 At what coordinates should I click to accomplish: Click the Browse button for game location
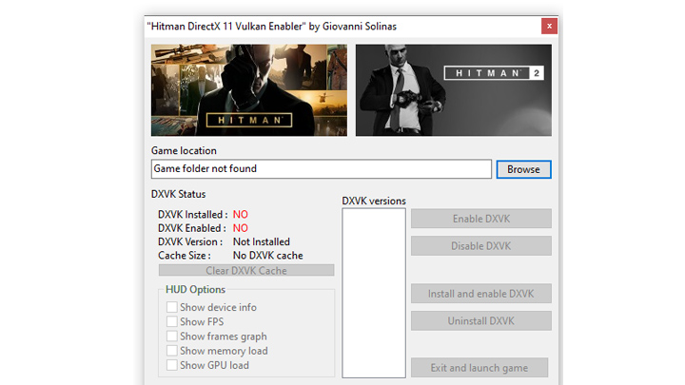pyautogui.click(x=523, y=169)
